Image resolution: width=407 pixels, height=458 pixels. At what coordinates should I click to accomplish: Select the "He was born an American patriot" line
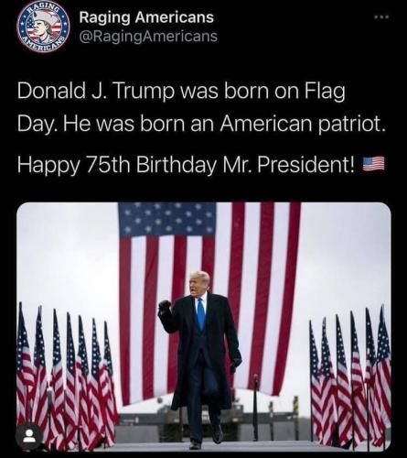(x=222, y=124)
